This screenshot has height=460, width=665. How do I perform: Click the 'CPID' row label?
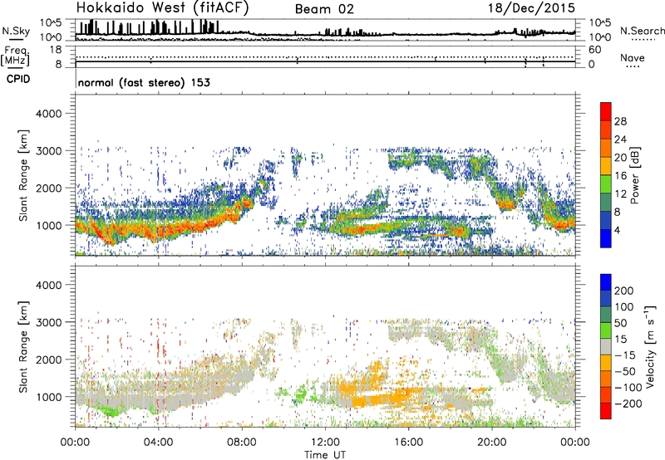18,79
